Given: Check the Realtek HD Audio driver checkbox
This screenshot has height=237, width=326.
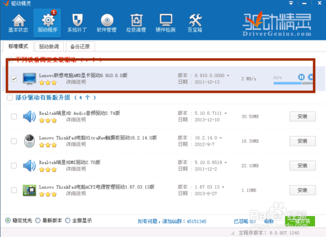Looking at the screenshot, I should point(14,116).
